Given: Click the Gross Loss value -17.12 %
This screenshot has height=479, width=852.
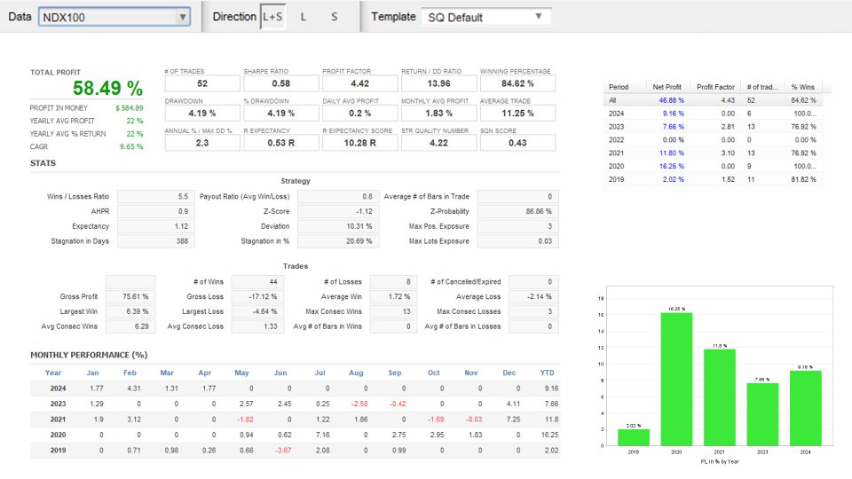Looking at the screenshot, I should (257, 296).
